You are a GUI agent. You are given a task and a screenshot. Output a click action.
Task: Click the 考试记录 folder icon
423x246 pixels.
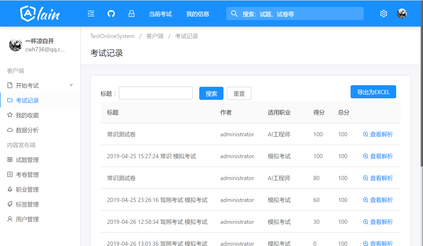[10, 100]
